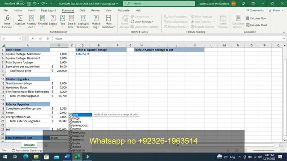Click Evaluate Formula
Viewport: 287px width, 161px height.
202,27
